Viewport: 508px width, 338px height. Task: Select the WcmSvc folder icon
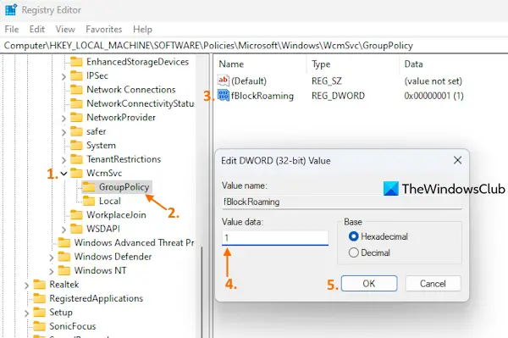click(76, 174)
